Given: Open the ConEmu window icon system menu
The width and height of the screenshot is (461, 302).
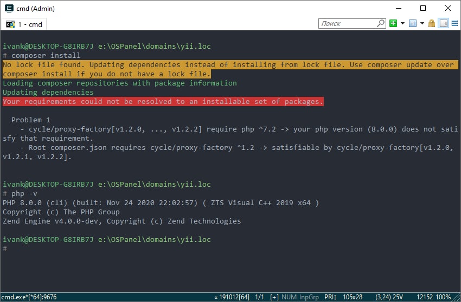Looking at the screenshot, I should click(x=9, y=8).
